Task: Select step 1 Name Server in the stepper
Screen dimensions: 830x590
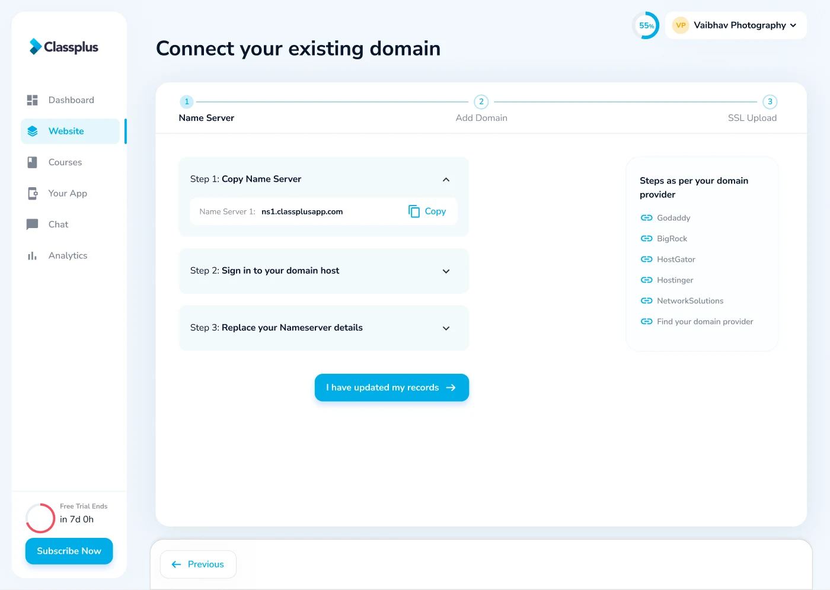Action: pyautogui.click(x=206, y=110)
